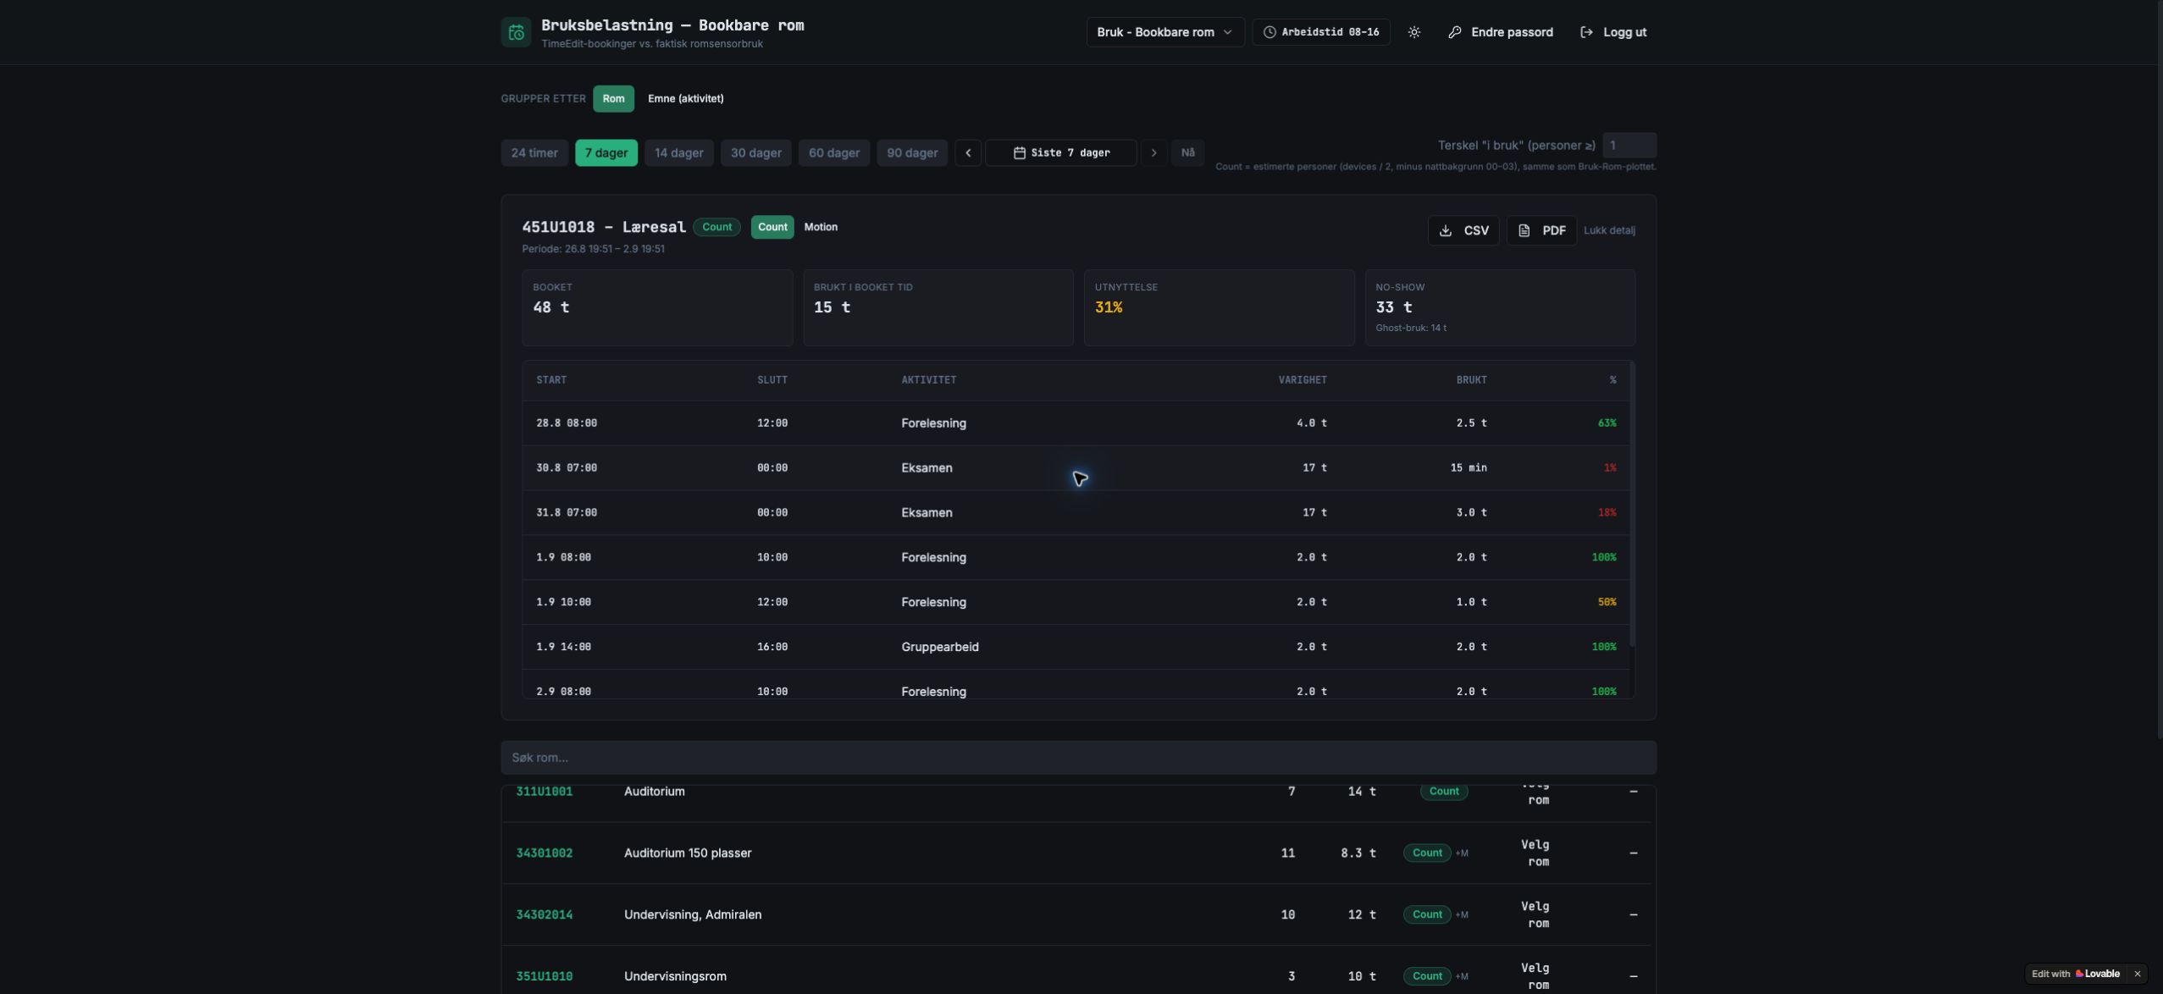Open room 311U1001 link
This screenshot has width=2163, height=994.
[x=544, y=792]
